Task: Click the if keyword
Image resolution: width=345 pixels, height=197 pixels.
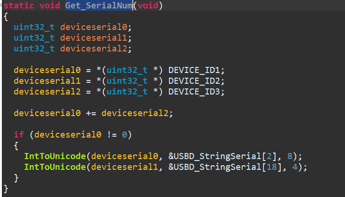Action: pyautogui.click(x=19, y=135)
